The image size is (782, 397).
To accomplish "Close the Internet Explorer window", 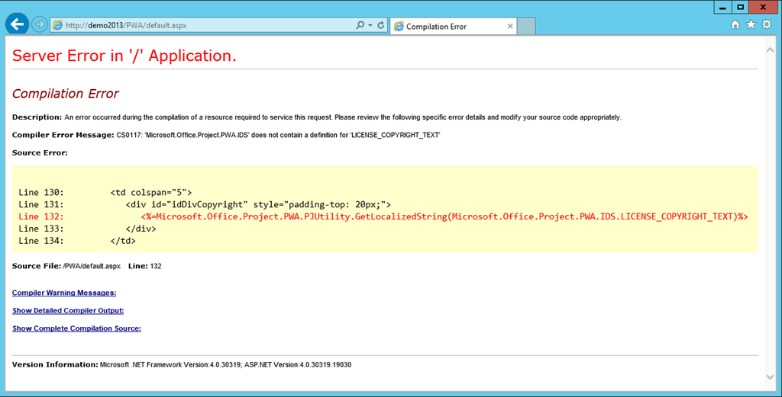I will 764,7.
